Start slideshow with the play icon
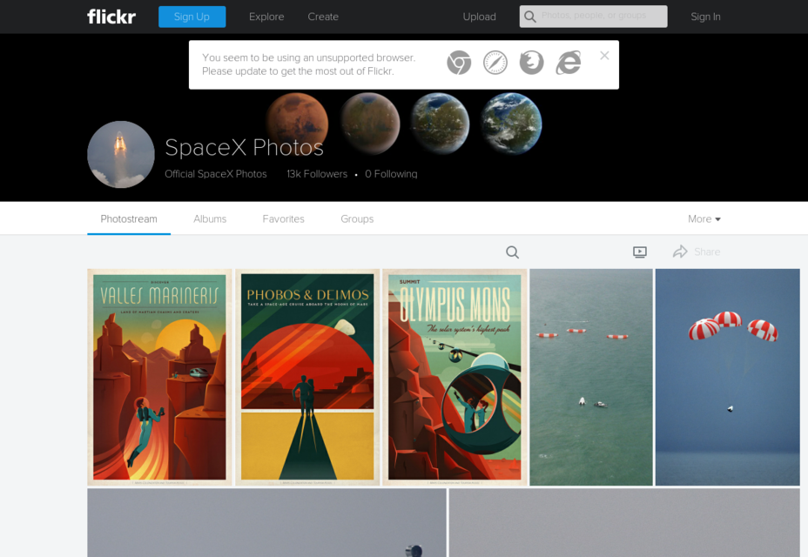The height and width of the screenshot is (557, 808). (640, 252)
